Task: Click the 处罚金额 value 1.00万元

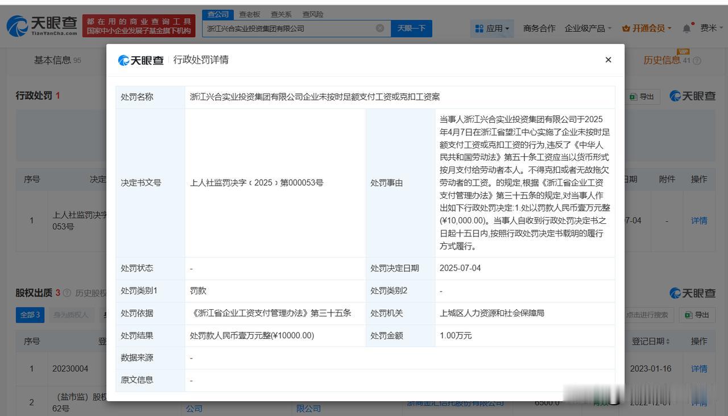Action: point(456,336)
